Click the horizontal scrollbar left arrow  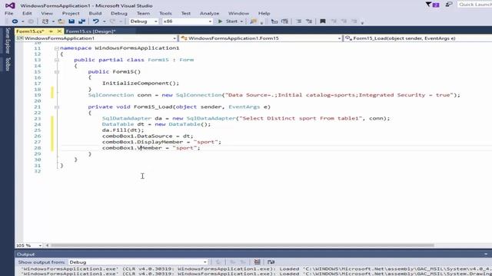47,245
